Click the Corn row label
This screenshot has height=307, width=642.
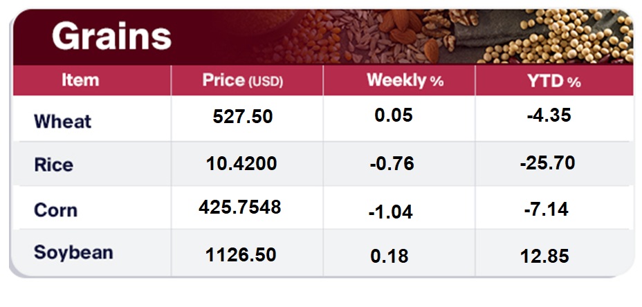[55, 210]
